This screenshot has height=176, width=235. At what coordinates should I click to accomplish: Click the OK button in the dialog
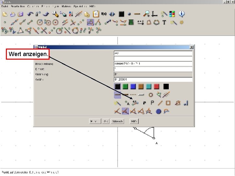coord(106,121)
